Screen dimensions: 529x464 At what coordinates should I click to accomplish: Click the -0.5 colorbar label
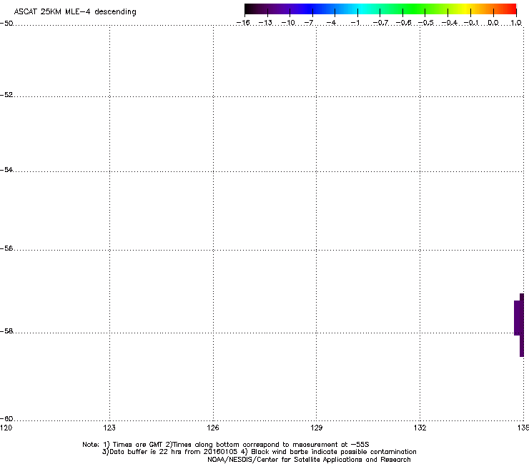[x=426, y=23]
